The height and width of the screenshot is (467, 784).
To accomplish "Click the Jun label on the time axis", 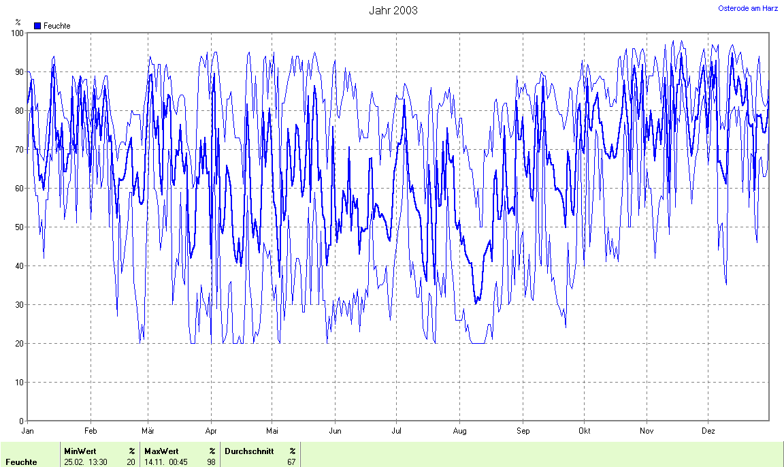I will coord(335,431).
